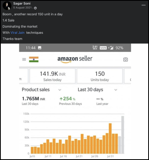
Task: Click the Viral Jain tagged link
Action: click(17, 32)
